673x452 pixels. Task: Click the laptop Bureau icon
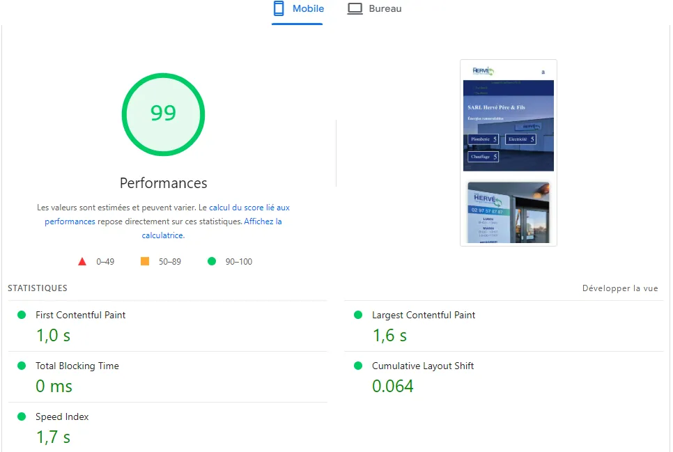(355, 8)
